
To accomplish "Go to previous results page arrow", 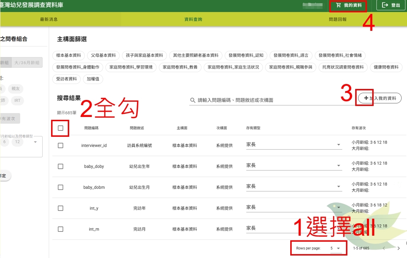I will point(384,248).
